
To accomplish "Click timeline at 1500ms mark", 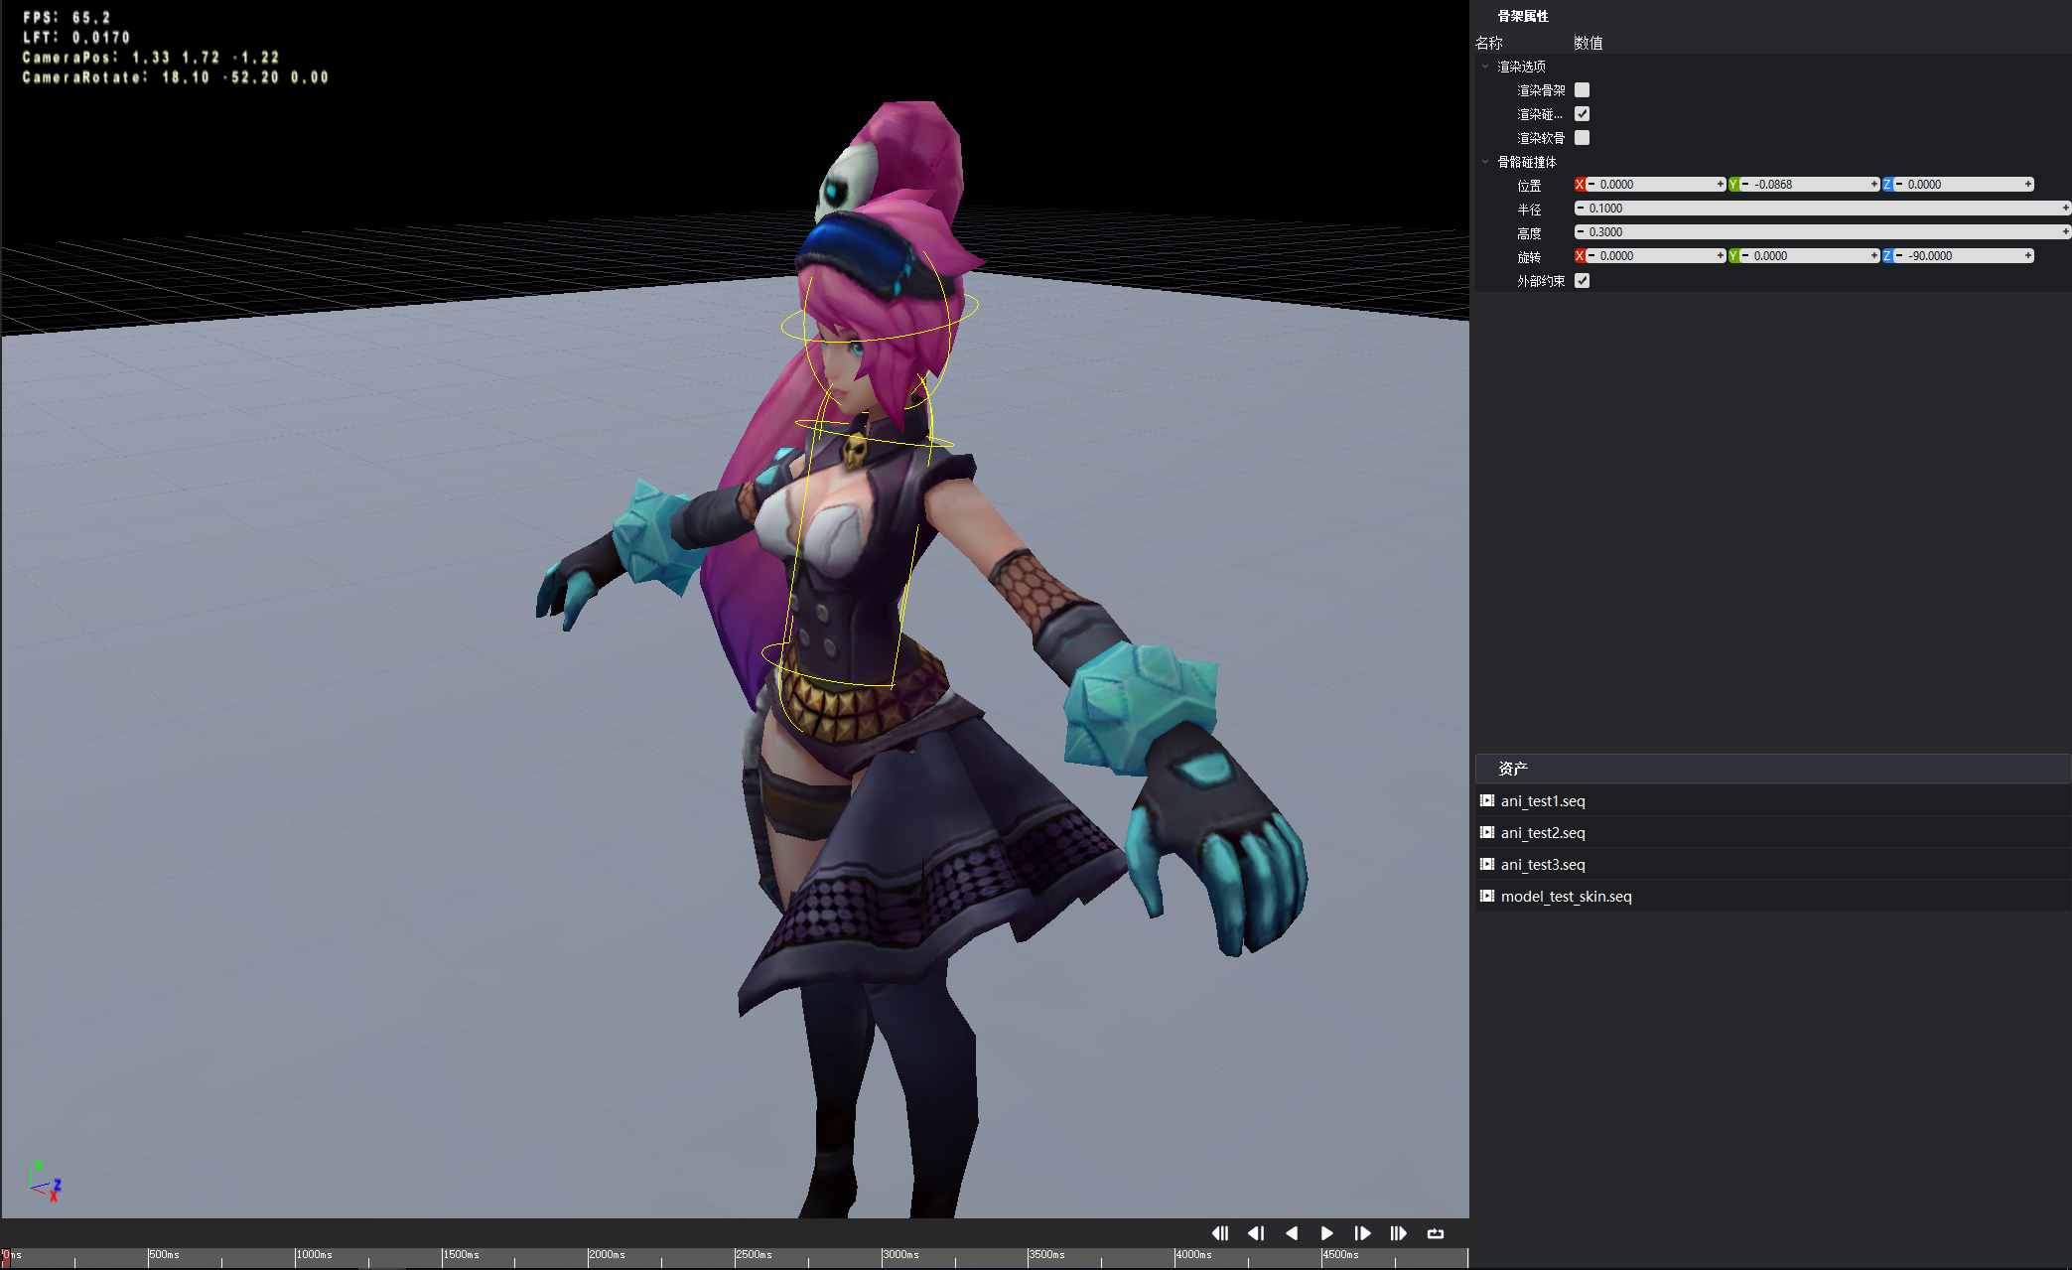I will click(442, 1257).
